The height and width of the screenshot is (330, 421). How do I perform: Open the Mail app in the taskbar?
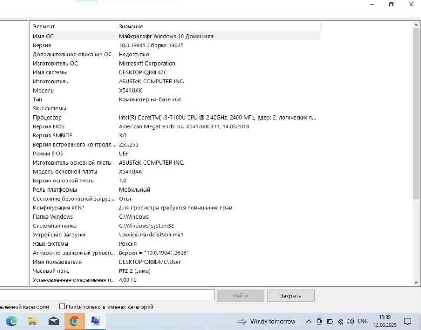[54, 321]
